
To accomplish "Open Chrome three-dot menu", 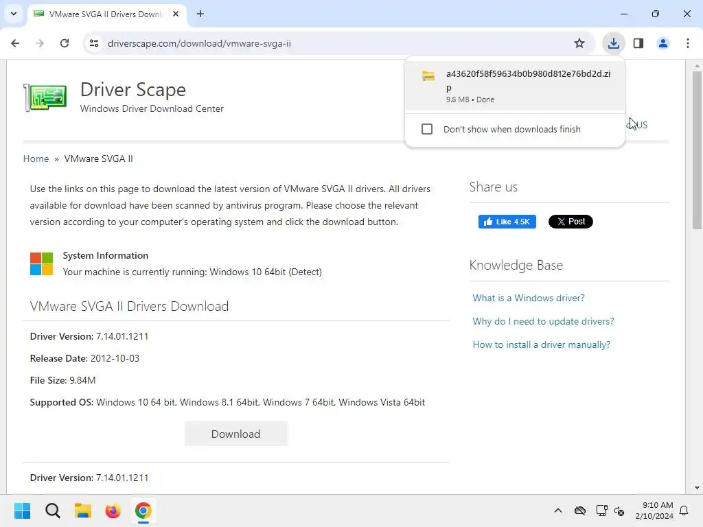I will (688, 43).
